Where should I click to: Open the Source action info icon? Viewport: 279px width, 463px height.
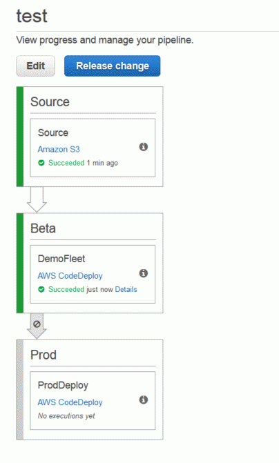144,147
